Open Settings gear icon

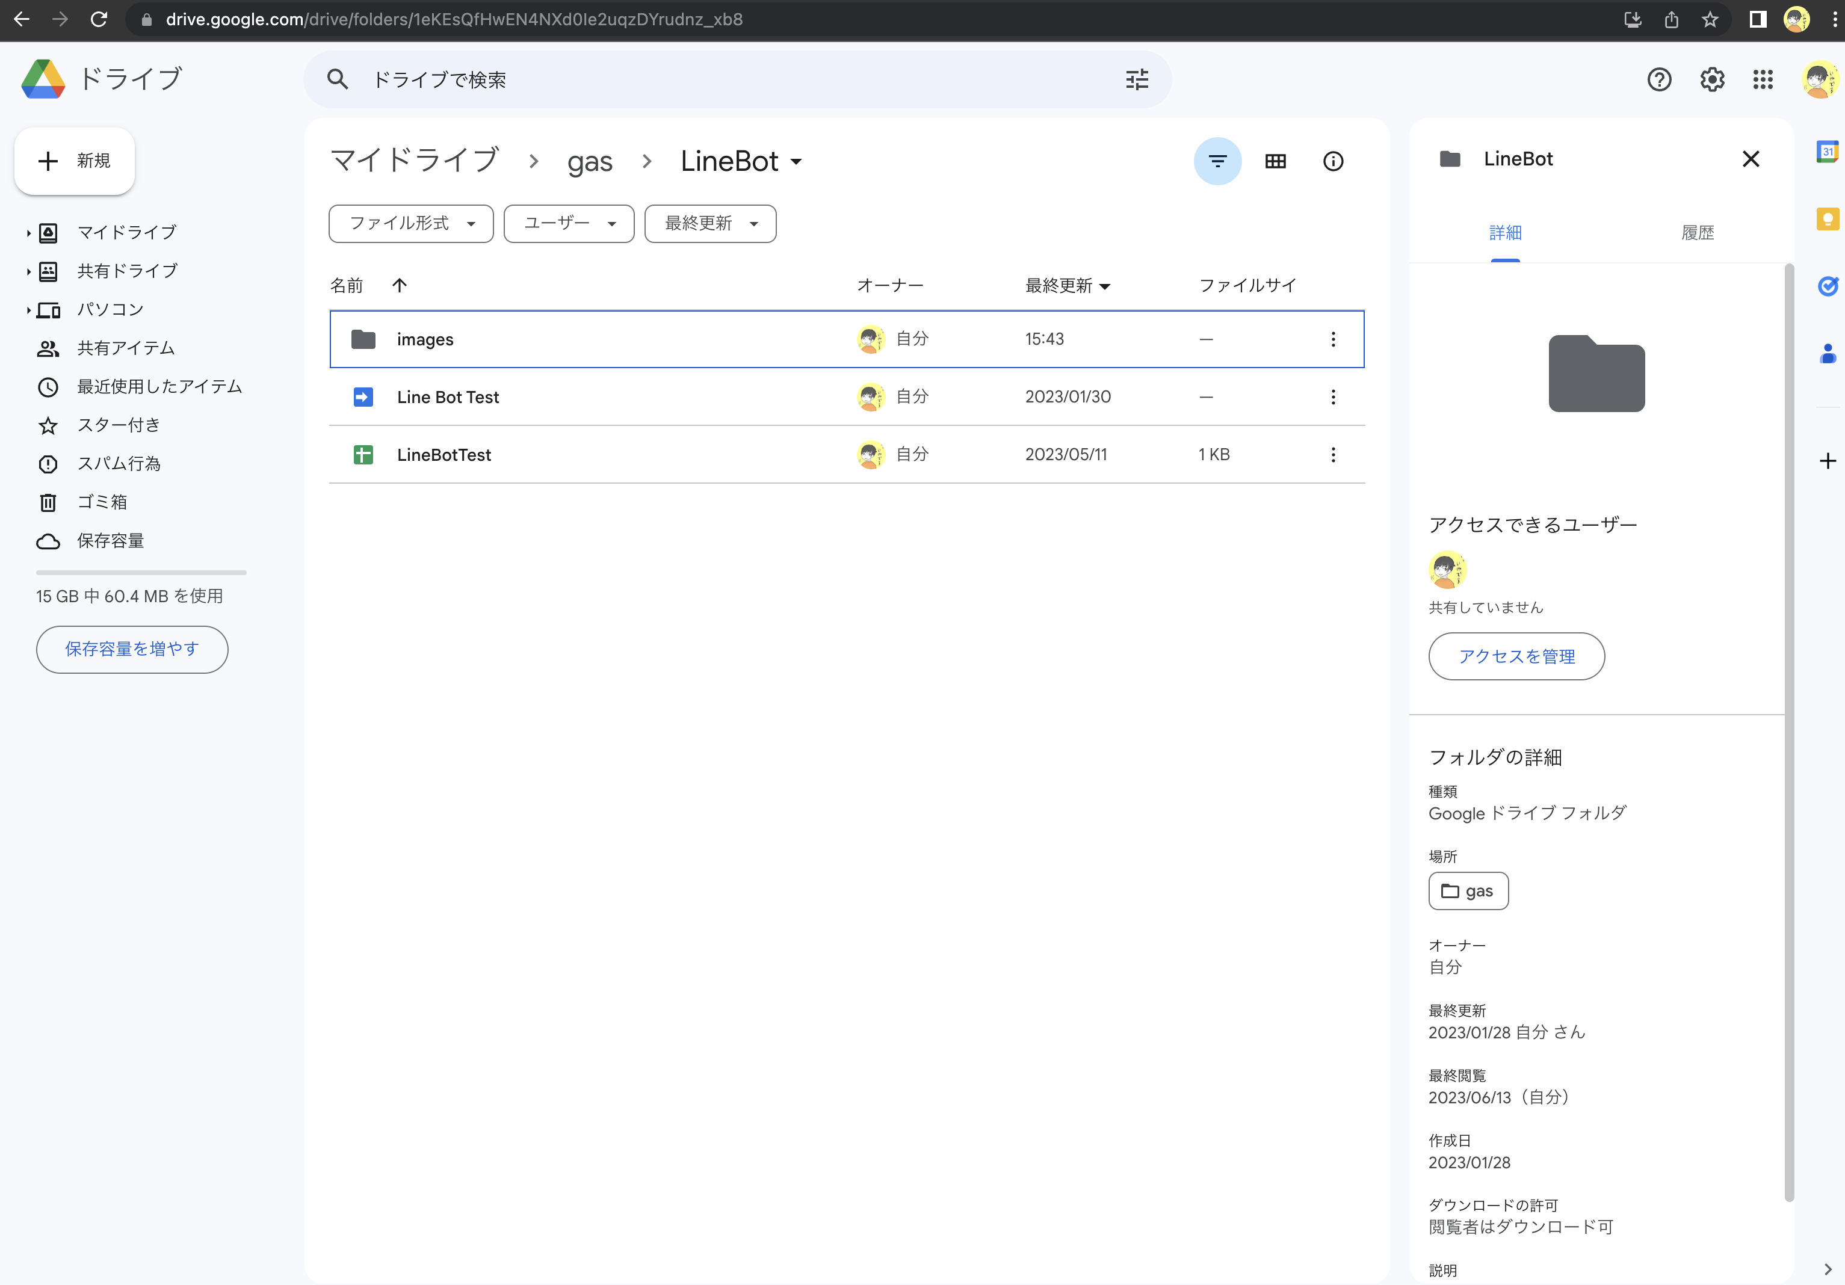1711,79
